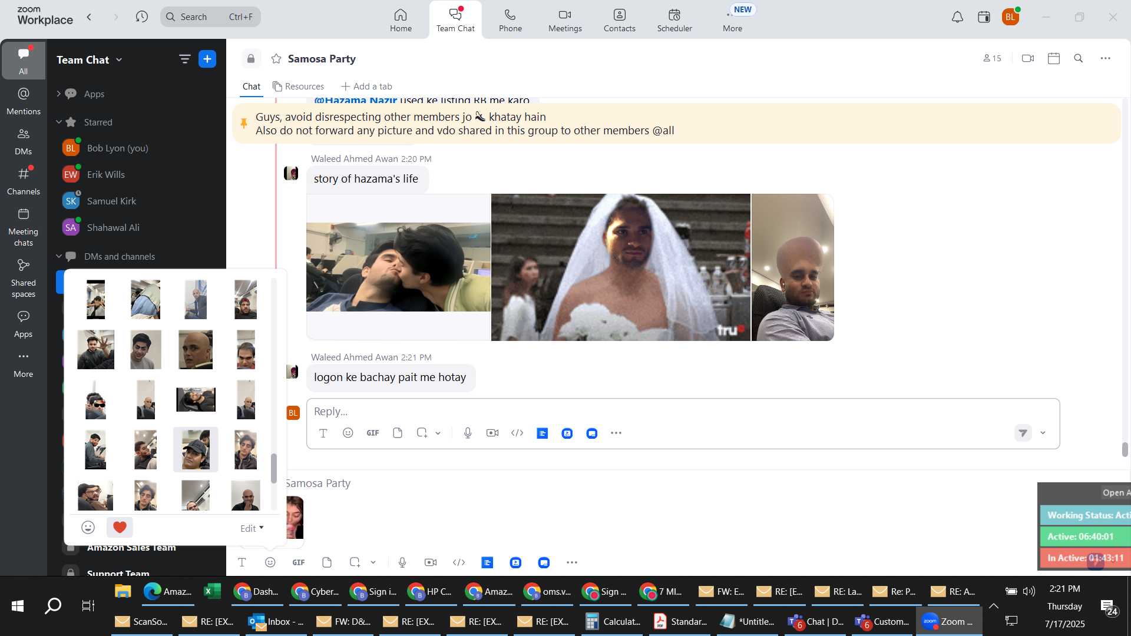Collapse the DMs and channels section
This screenshot has height=636, width=1131.
pos(59,256)
